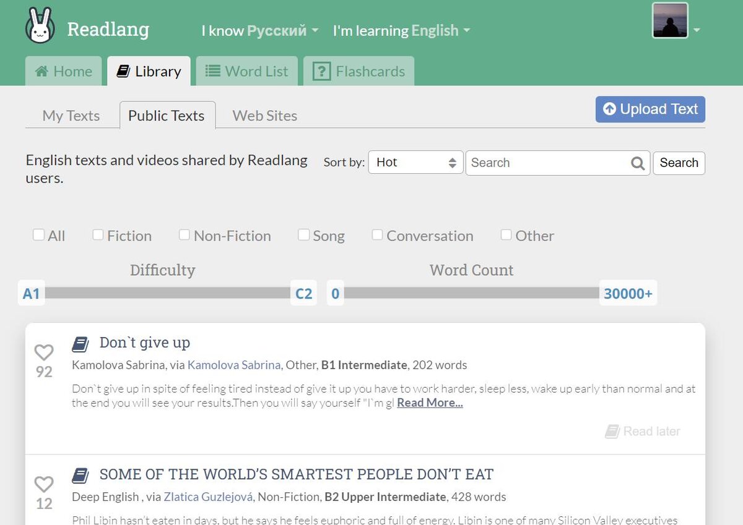Go to the Home tab
Image resolution: width=743 pixels, height=525 pixels.
64,71
